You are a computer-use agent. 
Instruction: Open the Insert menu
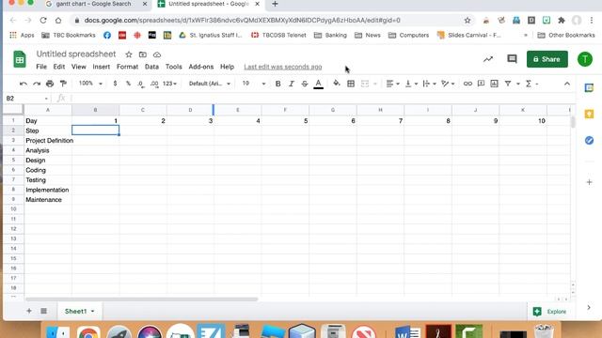click(101, 67)
